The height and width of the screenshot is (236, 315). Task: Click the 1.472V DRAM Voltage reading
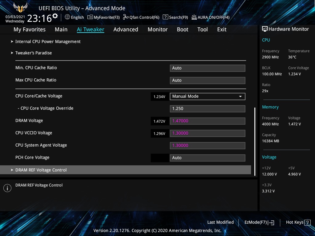(x=159, y=121)
